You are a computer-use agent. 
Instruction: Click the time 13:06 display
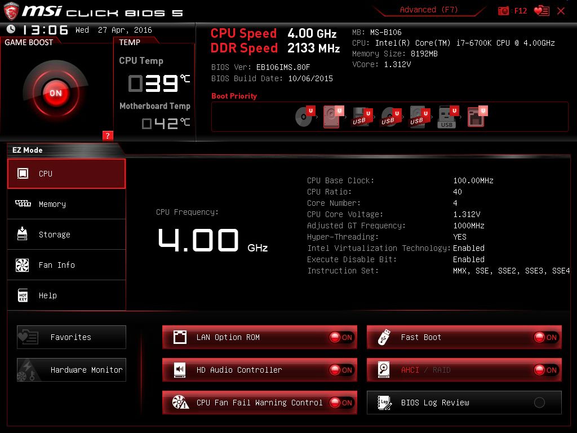tap(46, 30)
